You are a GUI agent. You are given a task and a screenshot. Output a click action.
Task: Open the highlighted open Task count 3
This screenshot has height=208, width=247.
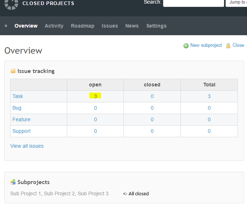(96, 96)
